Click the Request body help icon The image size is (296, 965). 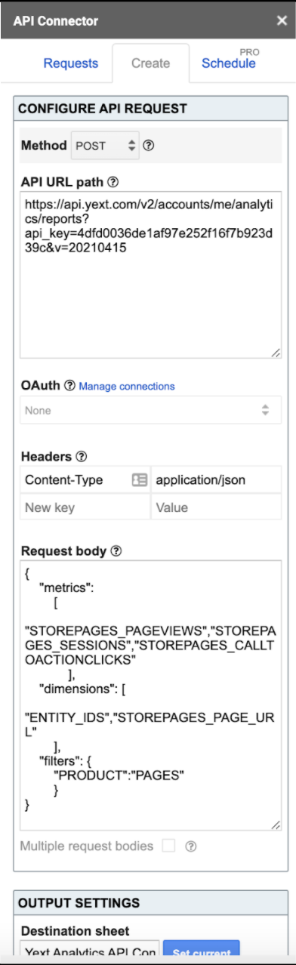click(x=116, y=551)
